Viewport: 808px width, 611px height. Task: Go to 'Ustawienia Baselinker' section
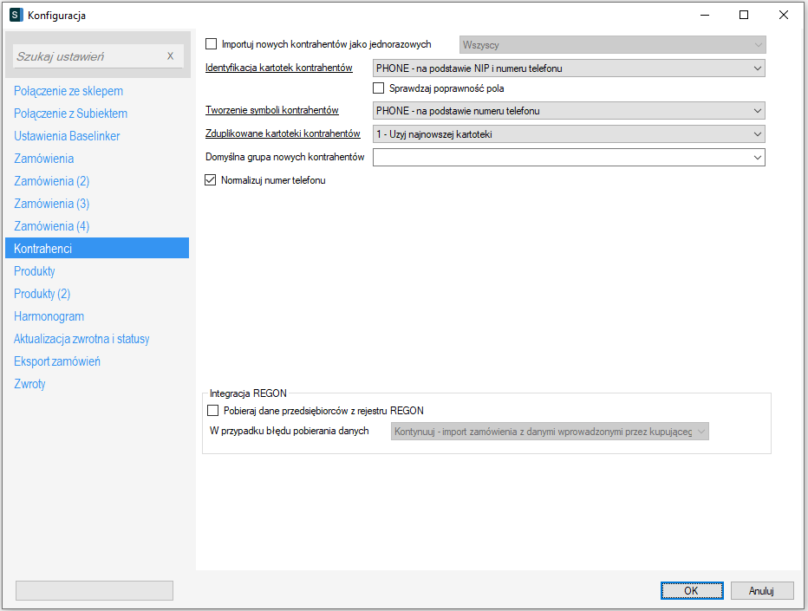coord(67,136)
